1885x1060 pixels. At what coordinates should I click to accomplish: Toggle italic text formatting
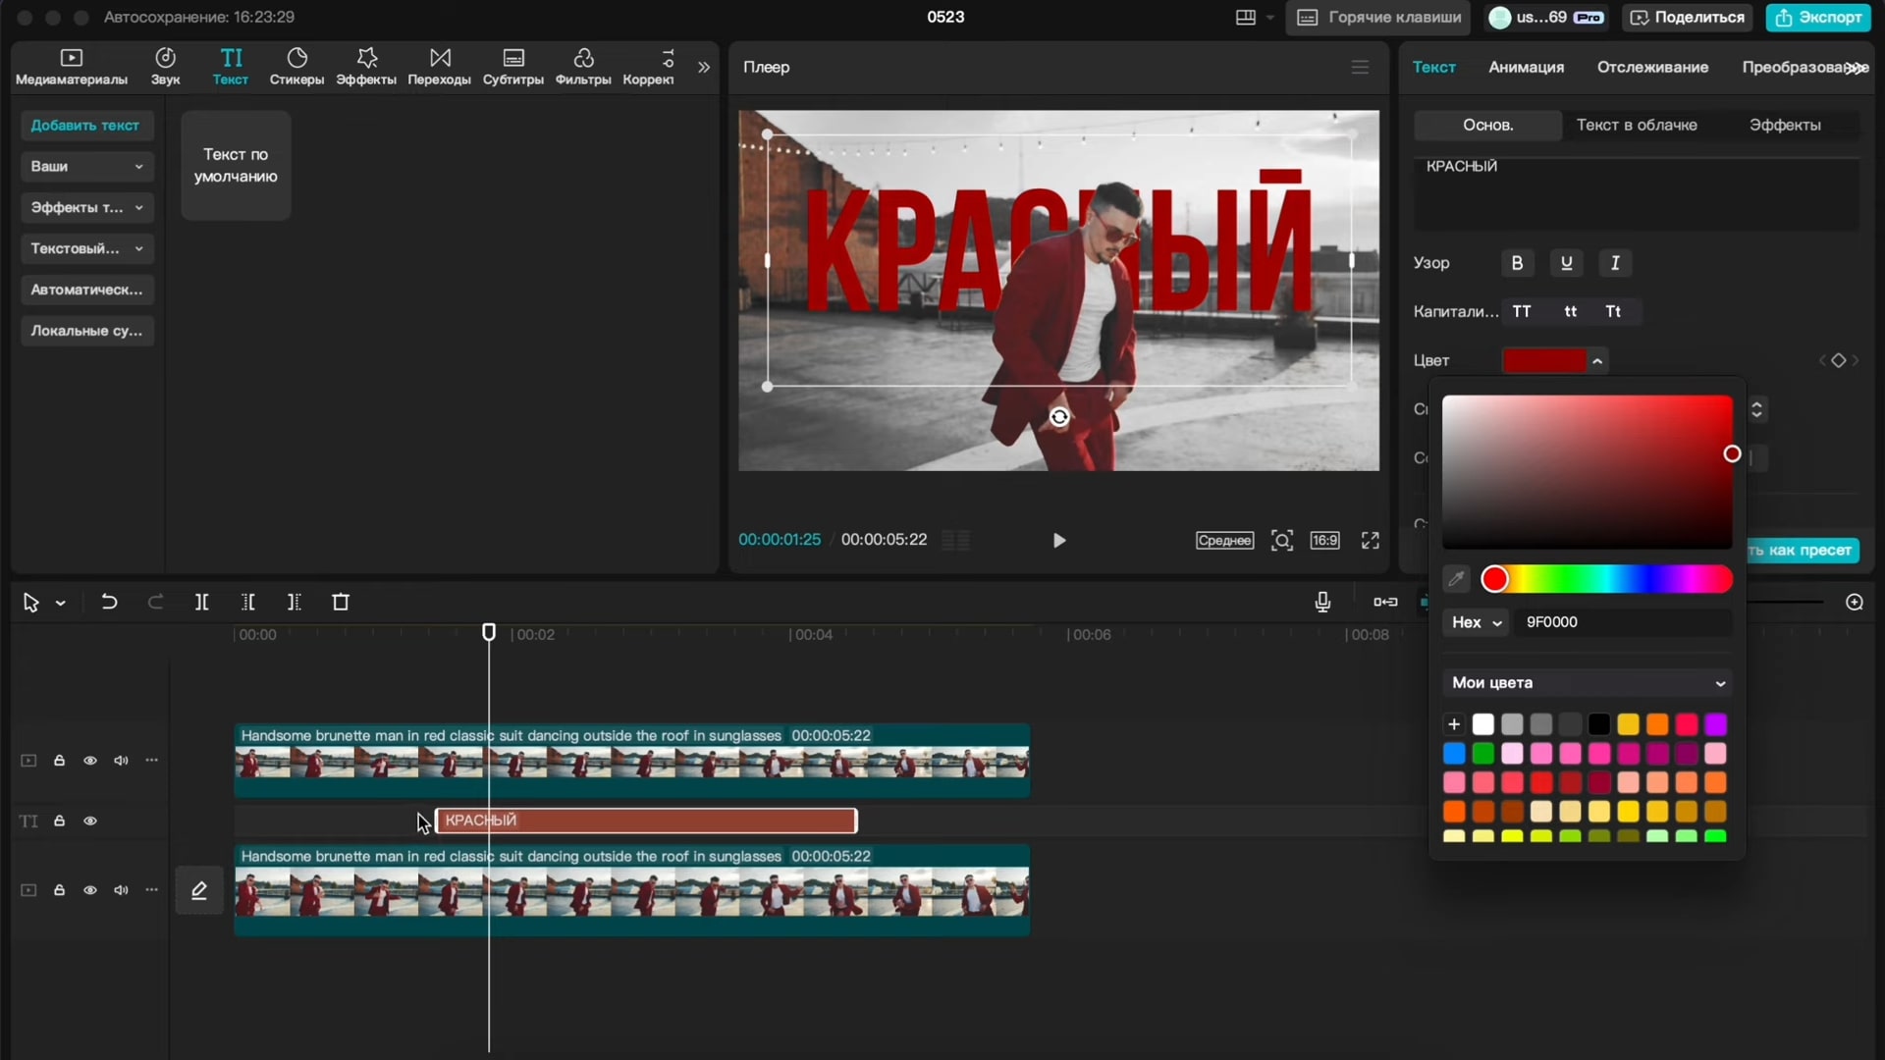coord(1615,263)
